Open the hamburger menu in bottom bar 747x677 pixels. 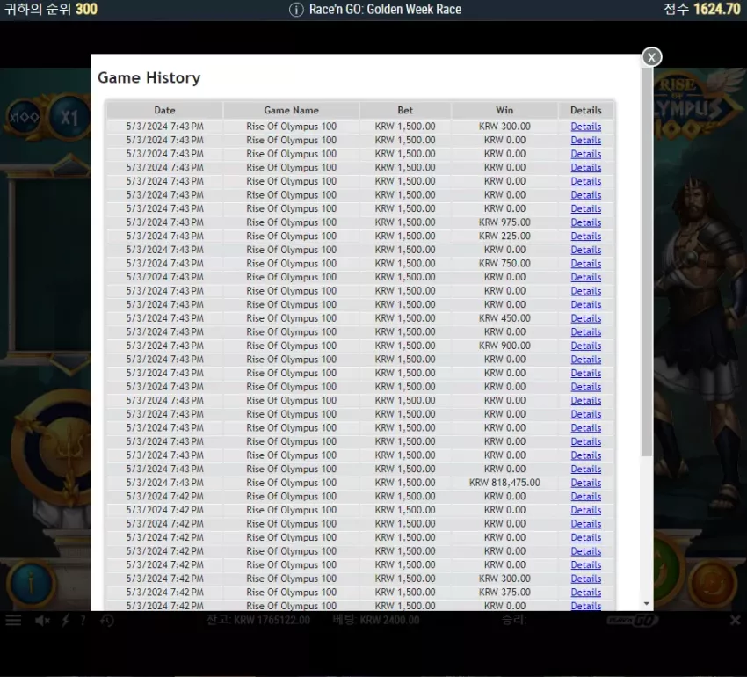click(x=13, y=620)
